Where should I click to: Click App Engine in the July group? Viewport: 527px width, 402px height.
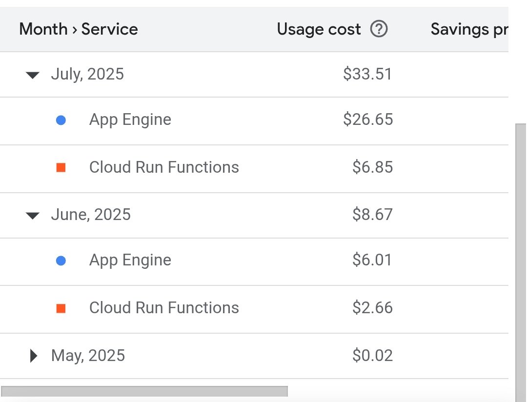(130, 120)
